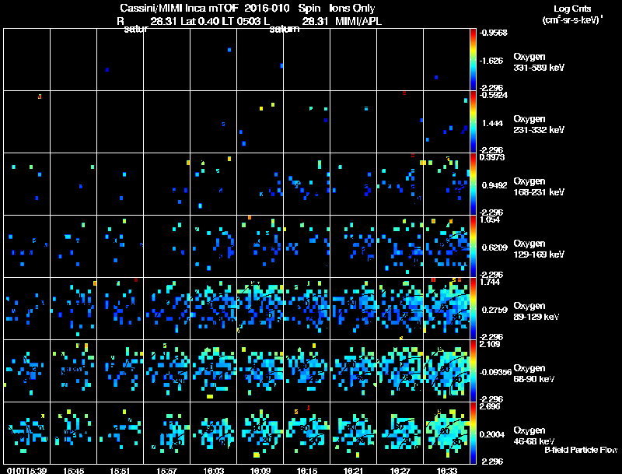Click the Cassini/MIMI Inca mTOF title
This screenshot has height=474, width=622.
pos(179,8)
